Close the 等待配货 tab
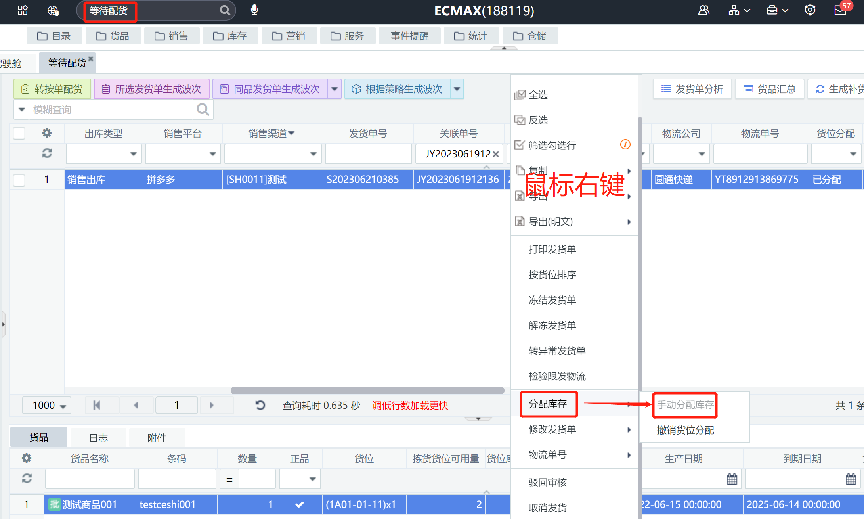864x519 pixels. [91, 59]
